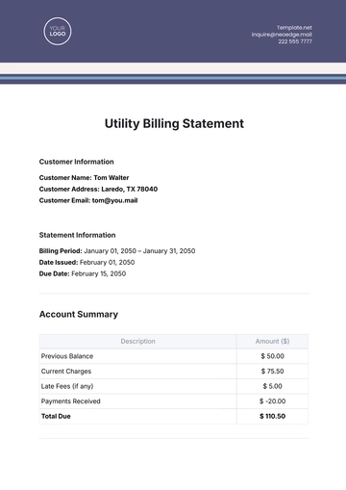Select the Total Due row label
346x490 pixels.
(x=56, y=417)
